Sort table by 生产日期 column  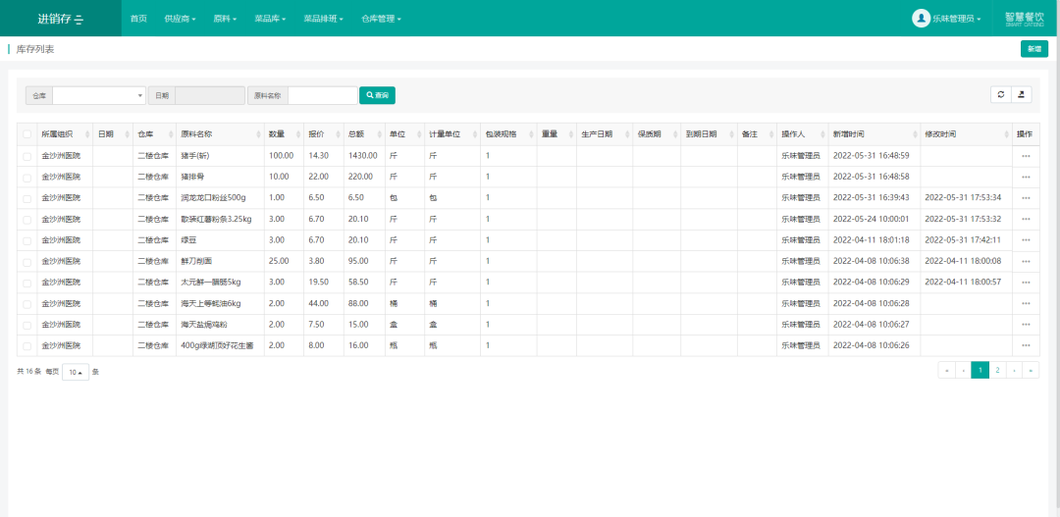pyautogui.click(x=605, y=134)
